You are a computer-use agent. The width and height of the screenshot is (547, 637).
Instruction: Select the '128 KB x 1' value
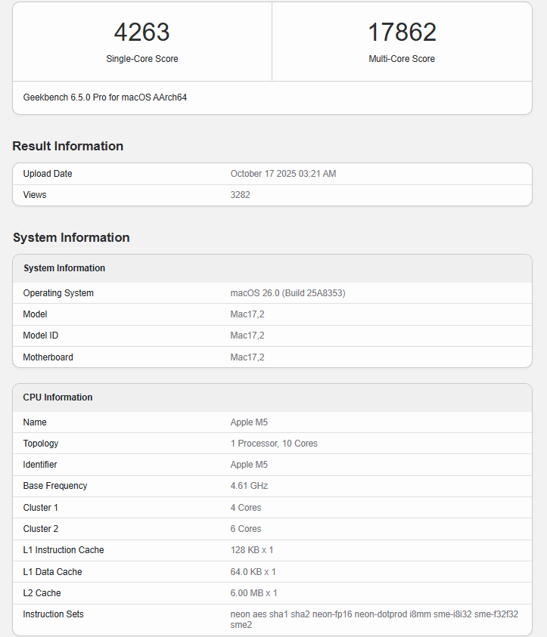[x=252, y=550]
